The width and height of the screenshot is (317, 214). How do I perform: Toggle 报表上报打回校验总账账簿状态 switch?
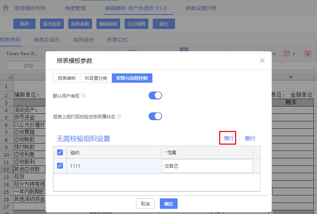point(155,117)
